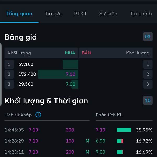Select the 14:45:05 matched trade row
Image resolution: width=157 pixels, height=157 pixels.
point(47,130)
